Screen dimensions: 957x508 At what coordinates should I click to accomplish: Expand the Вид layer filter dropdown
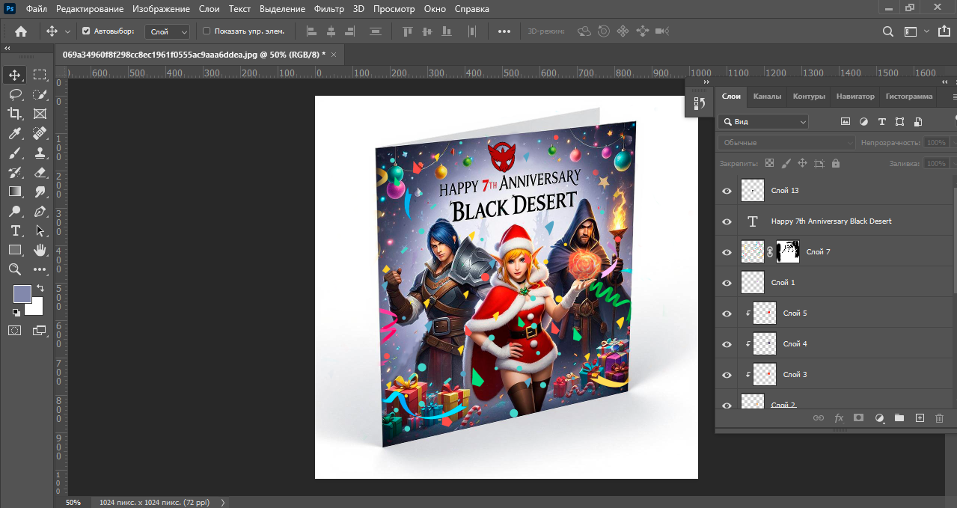point(763,121)
